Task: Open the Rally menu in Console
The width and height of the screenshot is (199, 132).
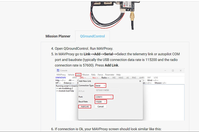Action: point(93,75)
